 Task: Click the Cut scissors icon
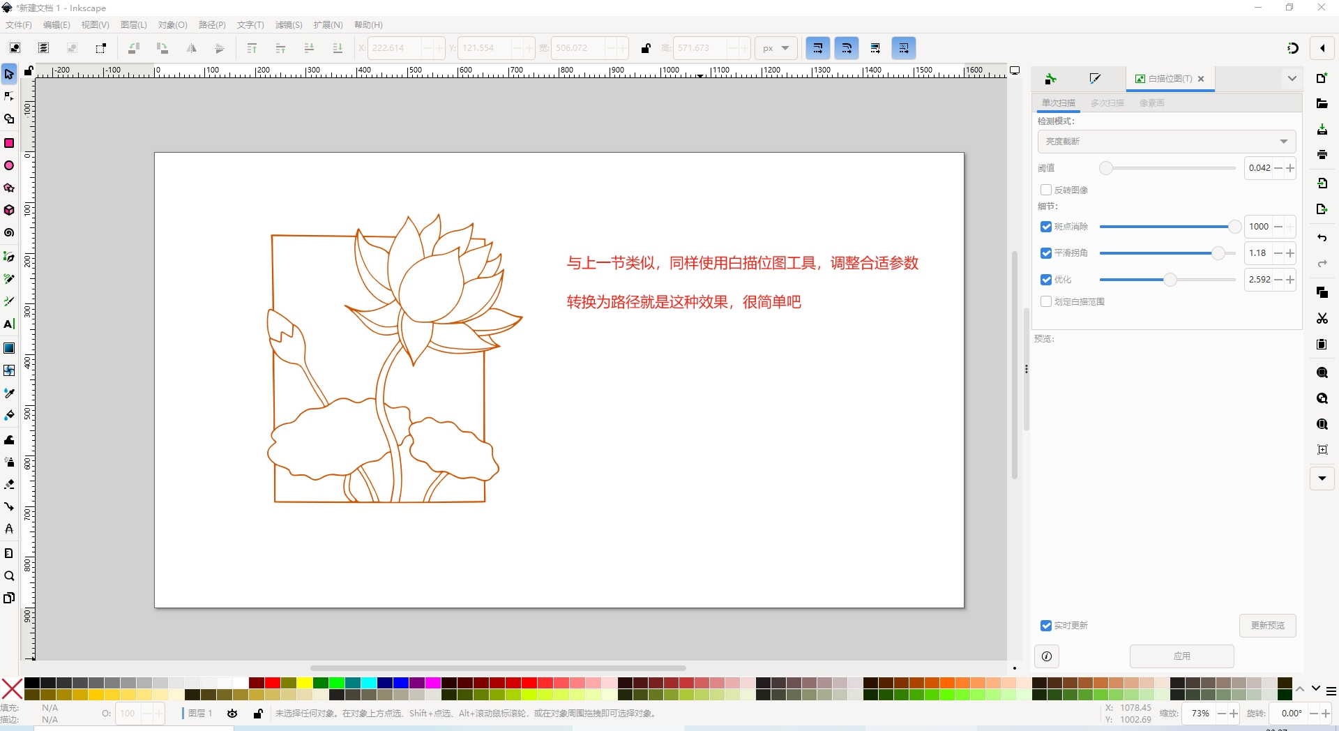click(1322, 319)
